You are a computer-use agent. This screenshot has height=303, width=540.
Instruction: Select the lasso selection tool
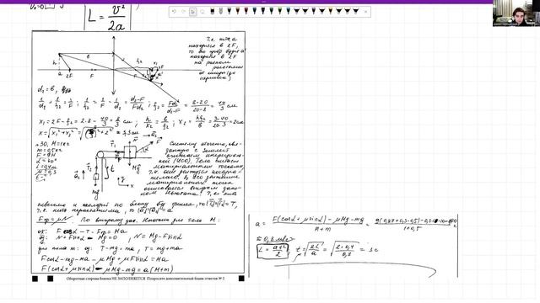(x=202, y=12)
